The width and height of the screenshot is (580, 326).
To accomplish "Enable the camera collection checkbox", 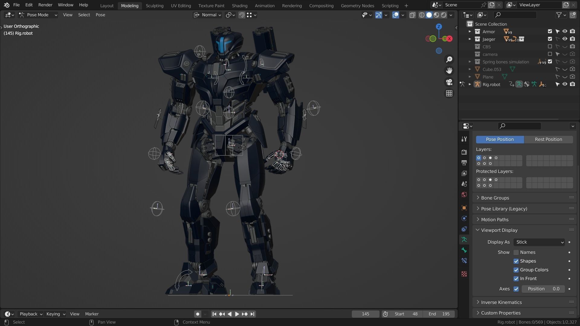I will pos(550,54).
